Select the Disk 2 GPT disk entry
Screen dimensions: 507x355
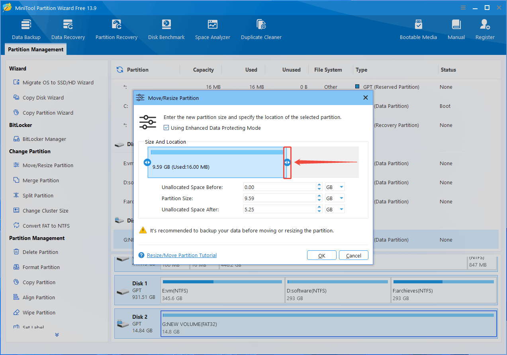tap(137, 324)
